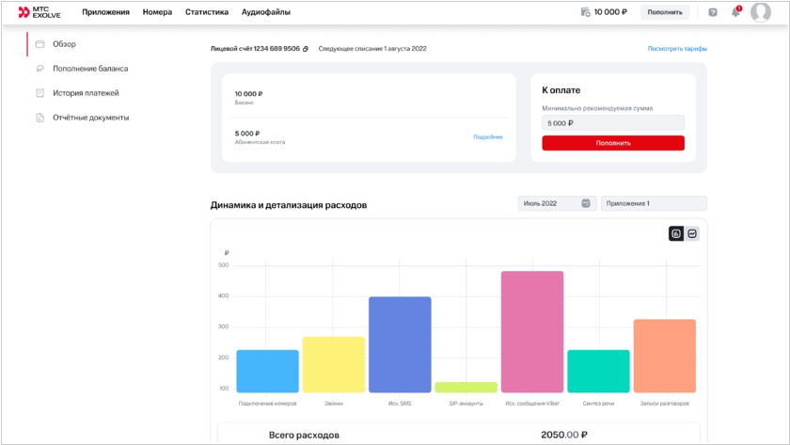This screenshot has width=790, height=445.
Task: Click the wallet balance icon in header
Action: [x=585, y=12]
